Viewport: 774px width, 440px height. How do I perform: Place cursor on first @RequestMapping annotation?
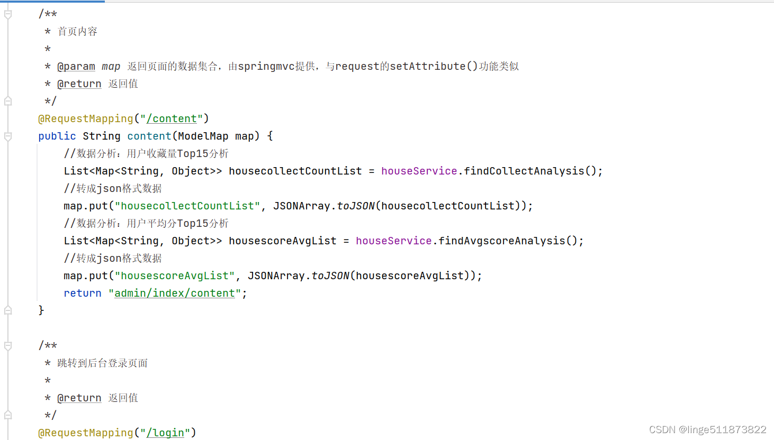pos(86,119)
